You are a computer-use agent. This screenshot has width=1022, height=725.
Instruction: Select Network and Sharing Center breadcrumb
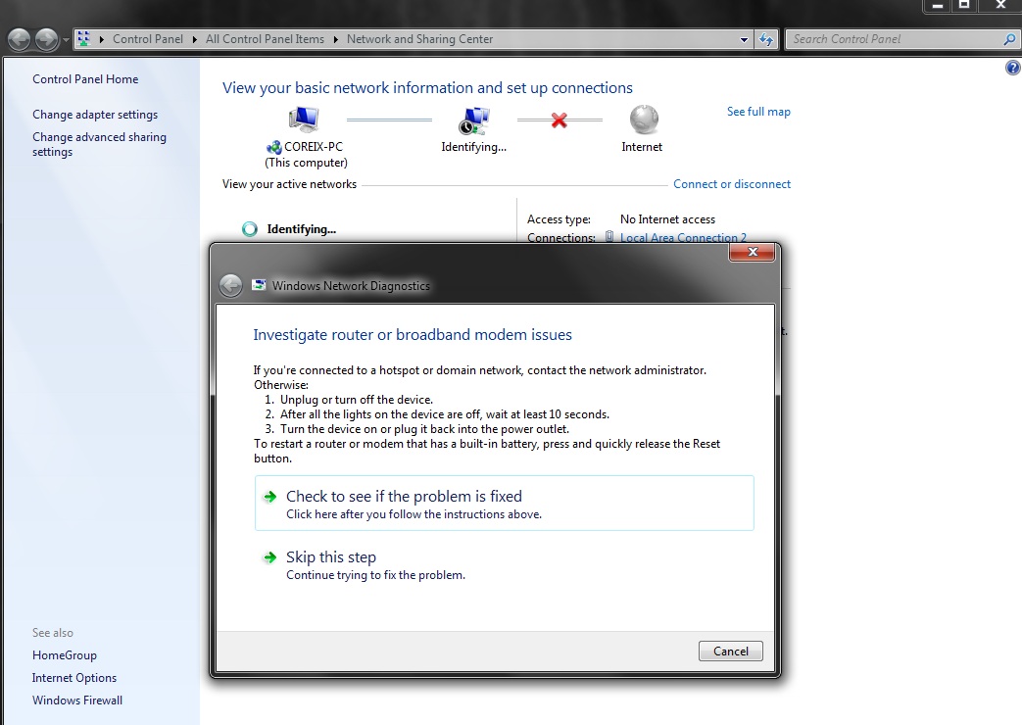[419, 39]
